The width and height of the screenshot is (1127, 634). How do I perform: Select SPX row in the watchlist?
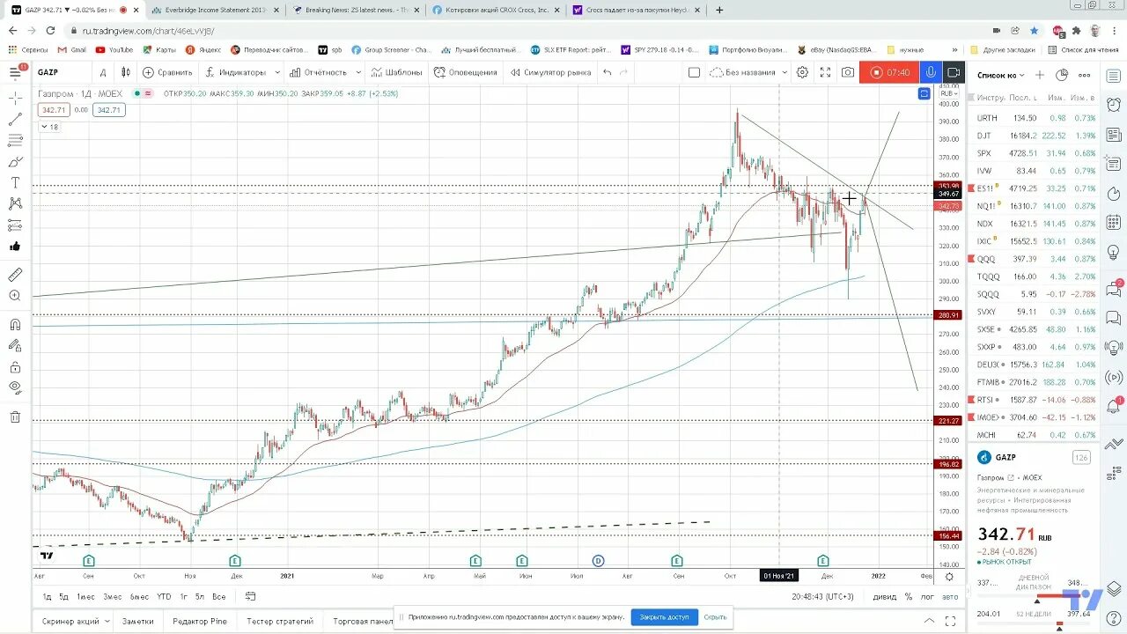[x=1033, y=153]
